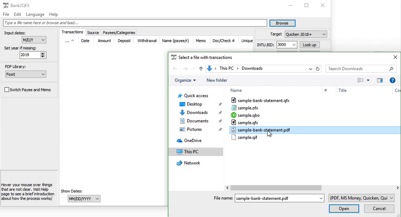Sort files by the Name column
This screenshot has width=401, height=217.
point(273,90)
